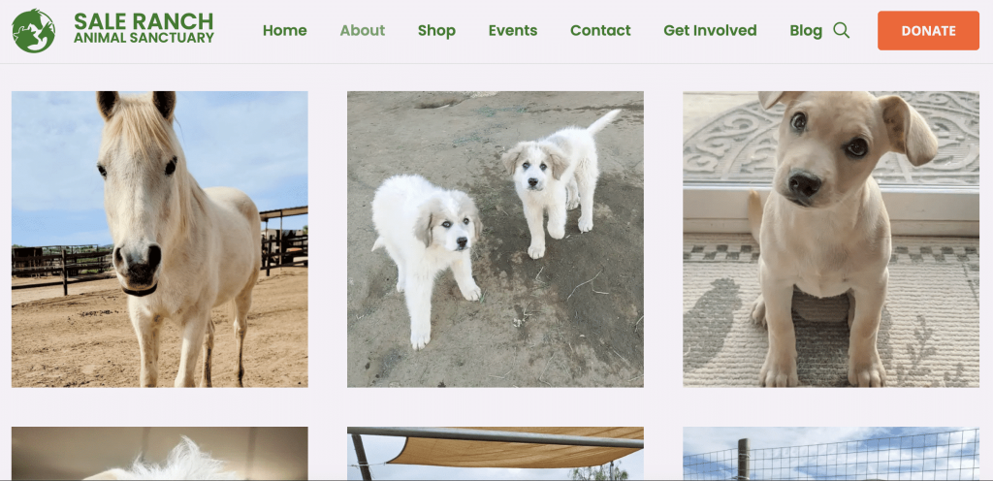Viewport: 993px width, 481px height.
Task: Open the Shop page
Action: 436,31
